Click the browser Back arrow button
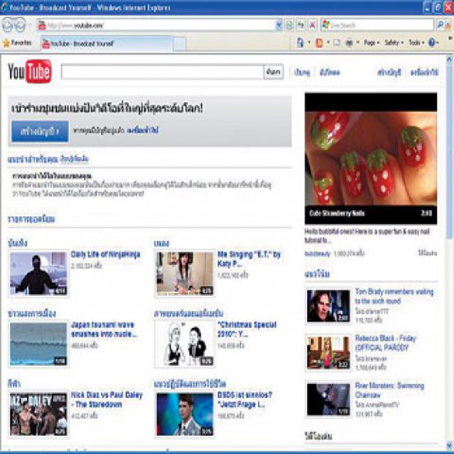 7,25
